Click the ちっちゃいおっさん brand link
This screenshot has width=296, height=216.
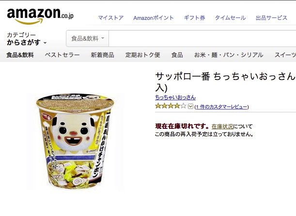[x=175, y=97]
